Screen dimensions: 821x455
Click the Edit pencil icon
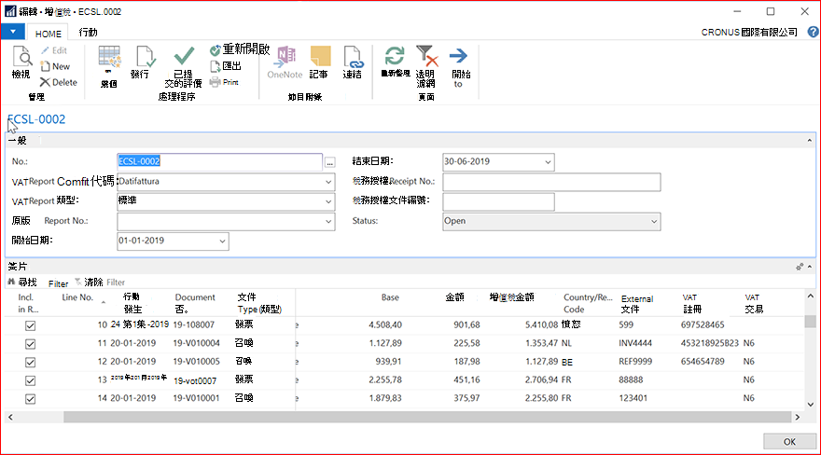pyautogui.click(x=45, y=50)
